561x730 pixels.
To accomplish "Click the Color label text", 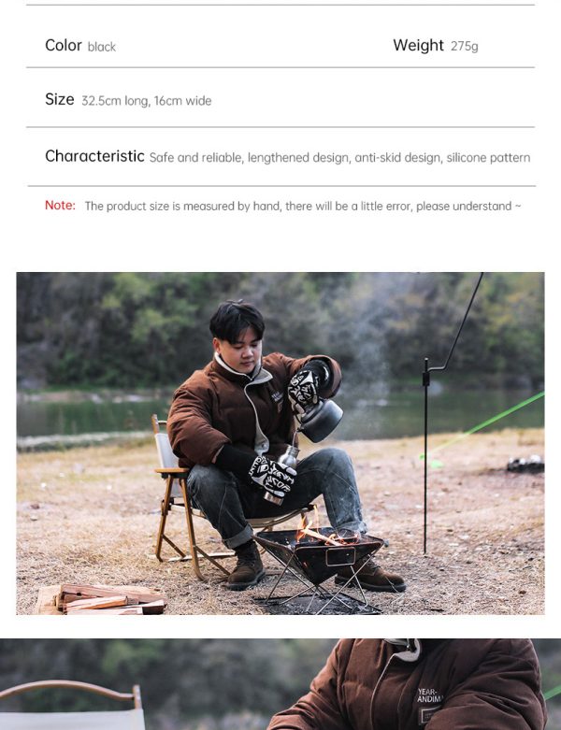I will pos(64,45).
